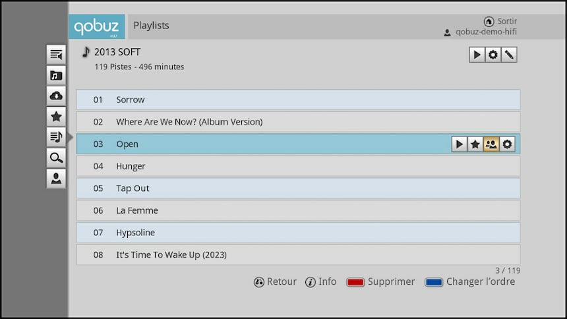Open the favorites star in the sidebar
The height and width of the screenshot is (319, 567).
click(x=56, y=117)
